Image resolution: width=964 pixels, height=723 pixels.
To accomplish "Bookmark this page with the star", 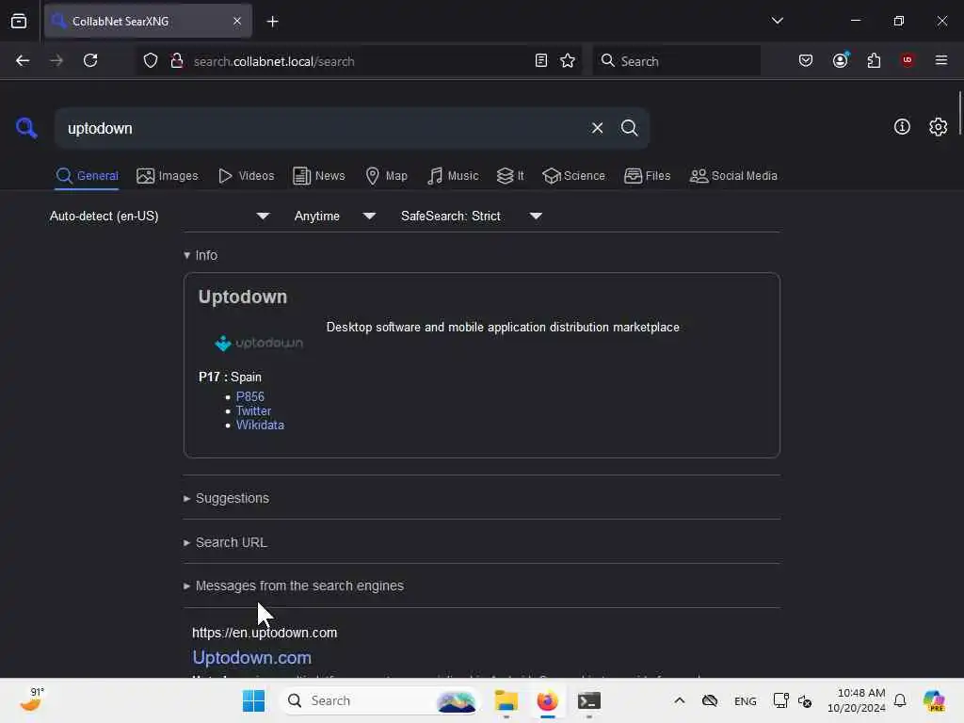I will tap(568, 60).
